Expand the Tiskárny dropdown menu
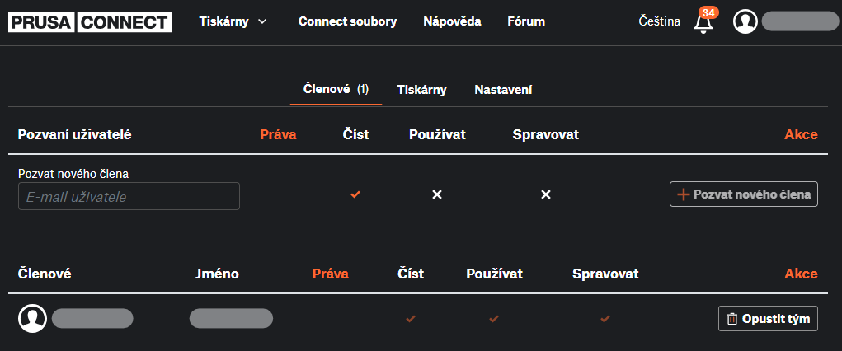The image size is (842, 351). click(233, 21)
